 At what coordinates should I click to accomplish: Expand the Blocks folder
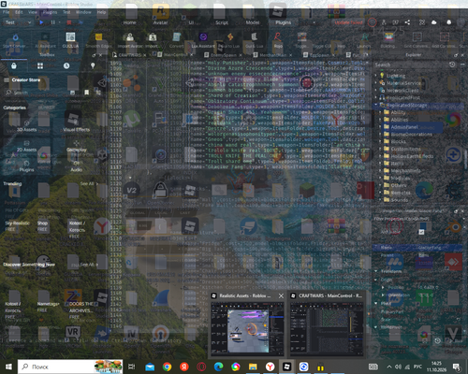click(x=380, y=141)
